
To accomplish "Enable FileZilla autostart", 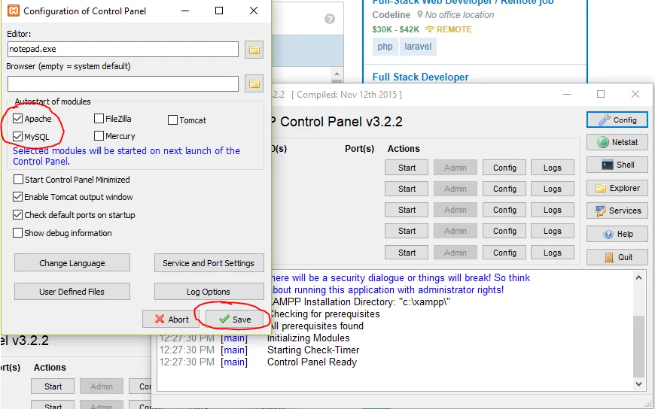I will tap(99, 119).
